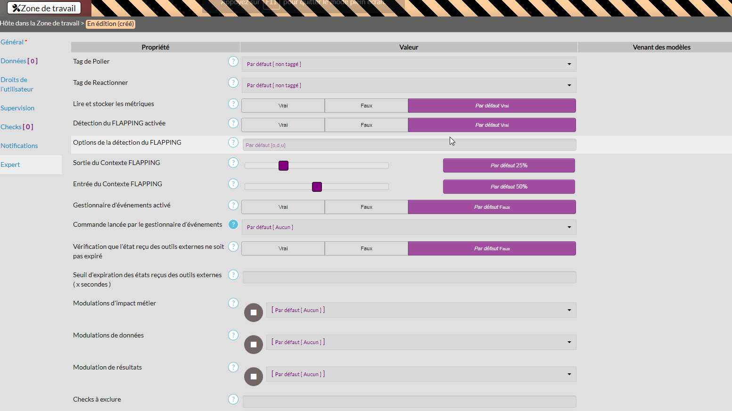Click the Options de la détection du FLAPPING field

click(409, 145)
